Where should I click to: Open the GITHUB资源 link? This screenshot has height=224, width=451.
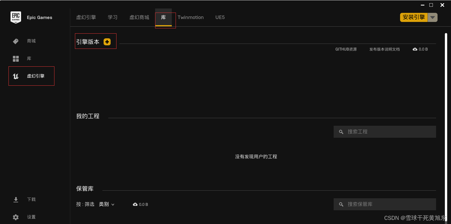[x=346, y=49]
